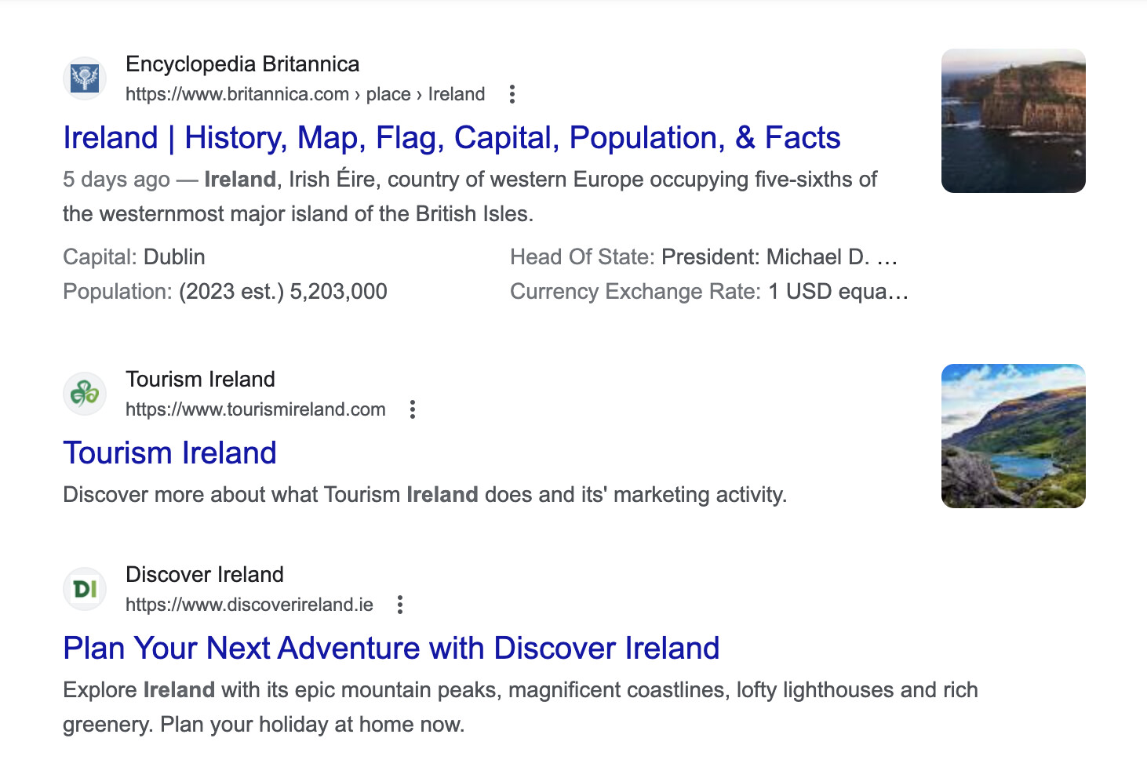Click the Tourism Ireland site name above URL
The image size is (1147, 767).
pos(200,380)
